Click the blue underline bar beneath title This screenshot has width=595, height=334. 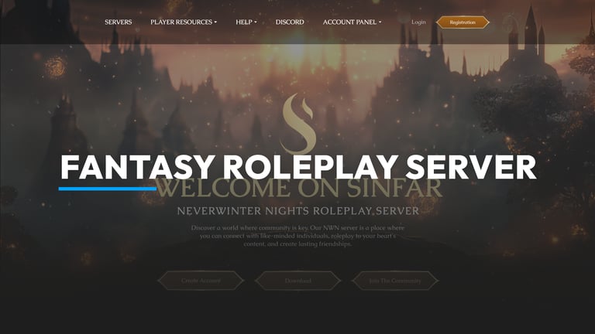point(108,189)
